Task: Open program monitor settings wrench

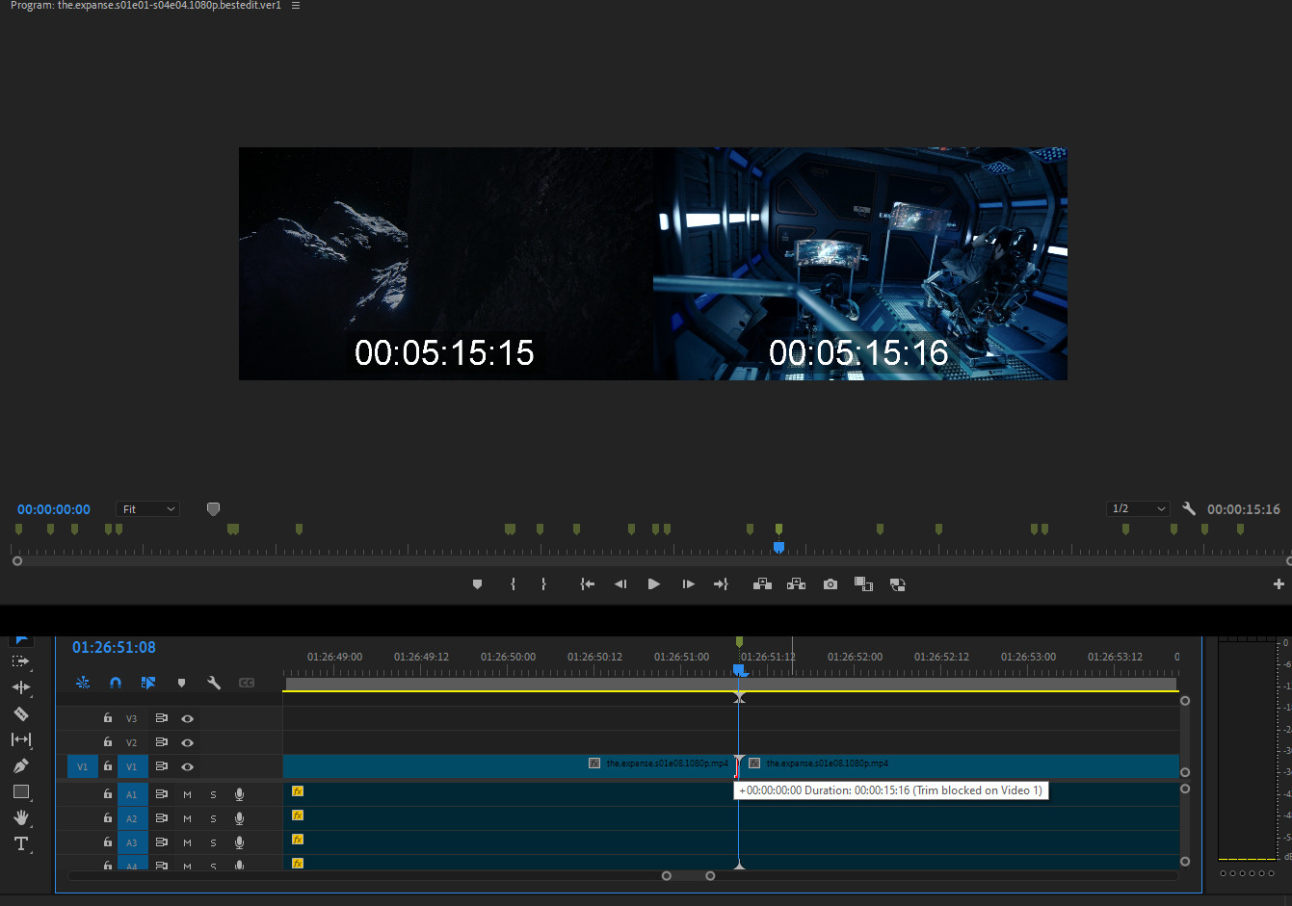Action: 1189,508
